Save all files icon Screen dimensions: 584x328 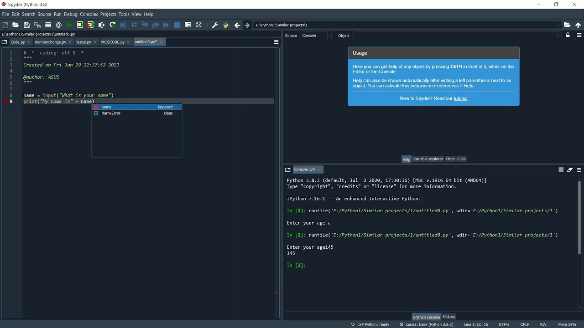pos(37,25)
